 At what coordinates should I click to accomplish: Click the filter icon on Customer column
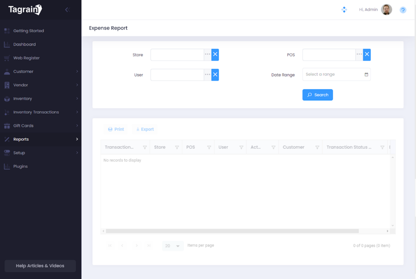317,147
